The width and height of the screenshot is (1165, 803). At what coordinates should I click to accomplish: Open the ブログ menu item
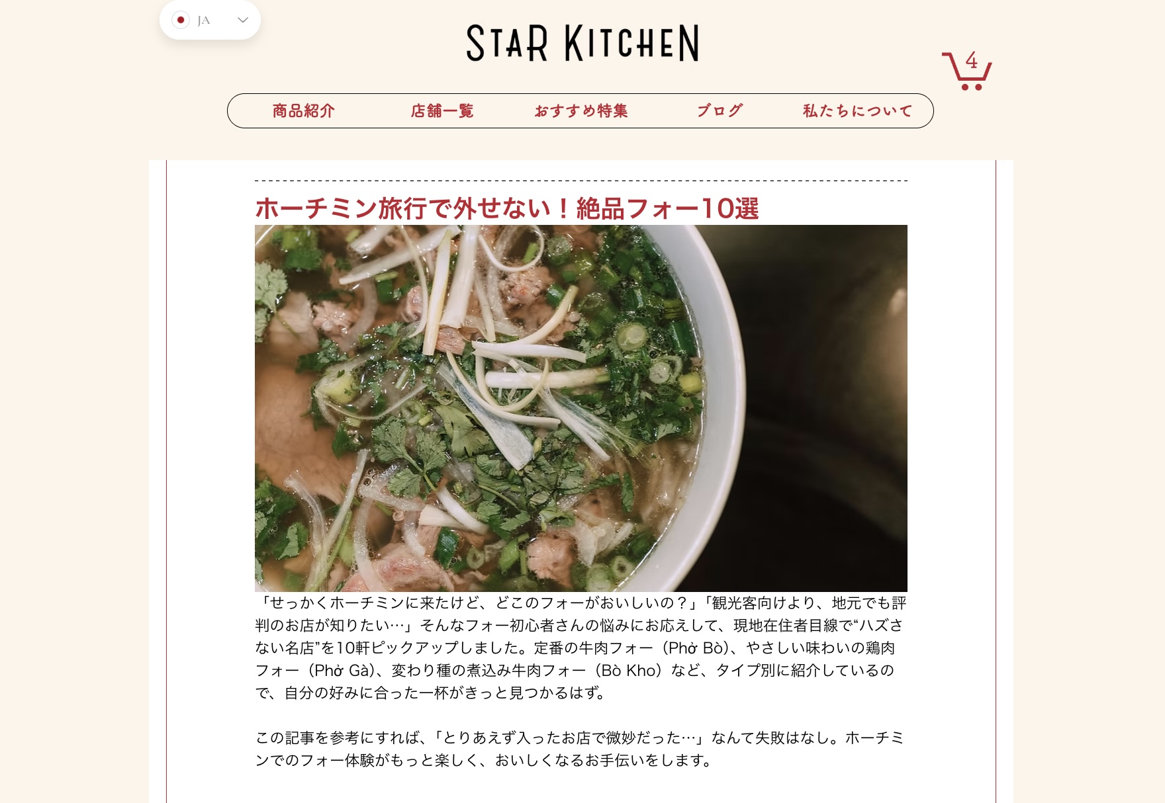click(720, 110)
